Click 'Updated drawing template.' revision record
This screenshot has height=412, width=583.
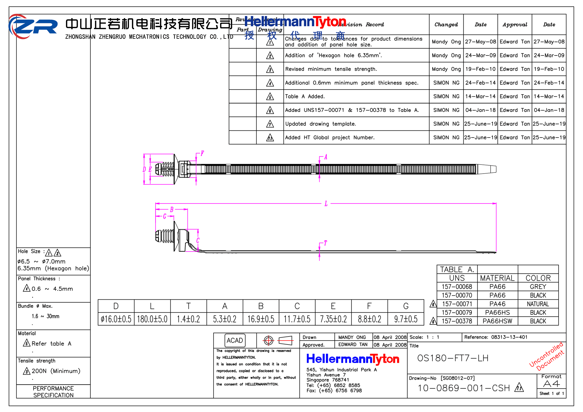tap(320, 124)
